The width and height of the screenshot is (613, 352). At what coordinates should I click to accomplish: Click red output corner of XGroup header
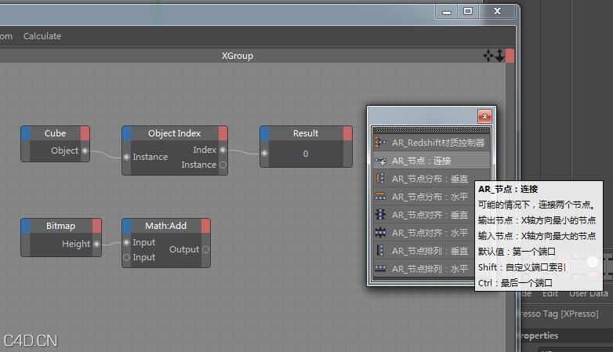point(510,56)
